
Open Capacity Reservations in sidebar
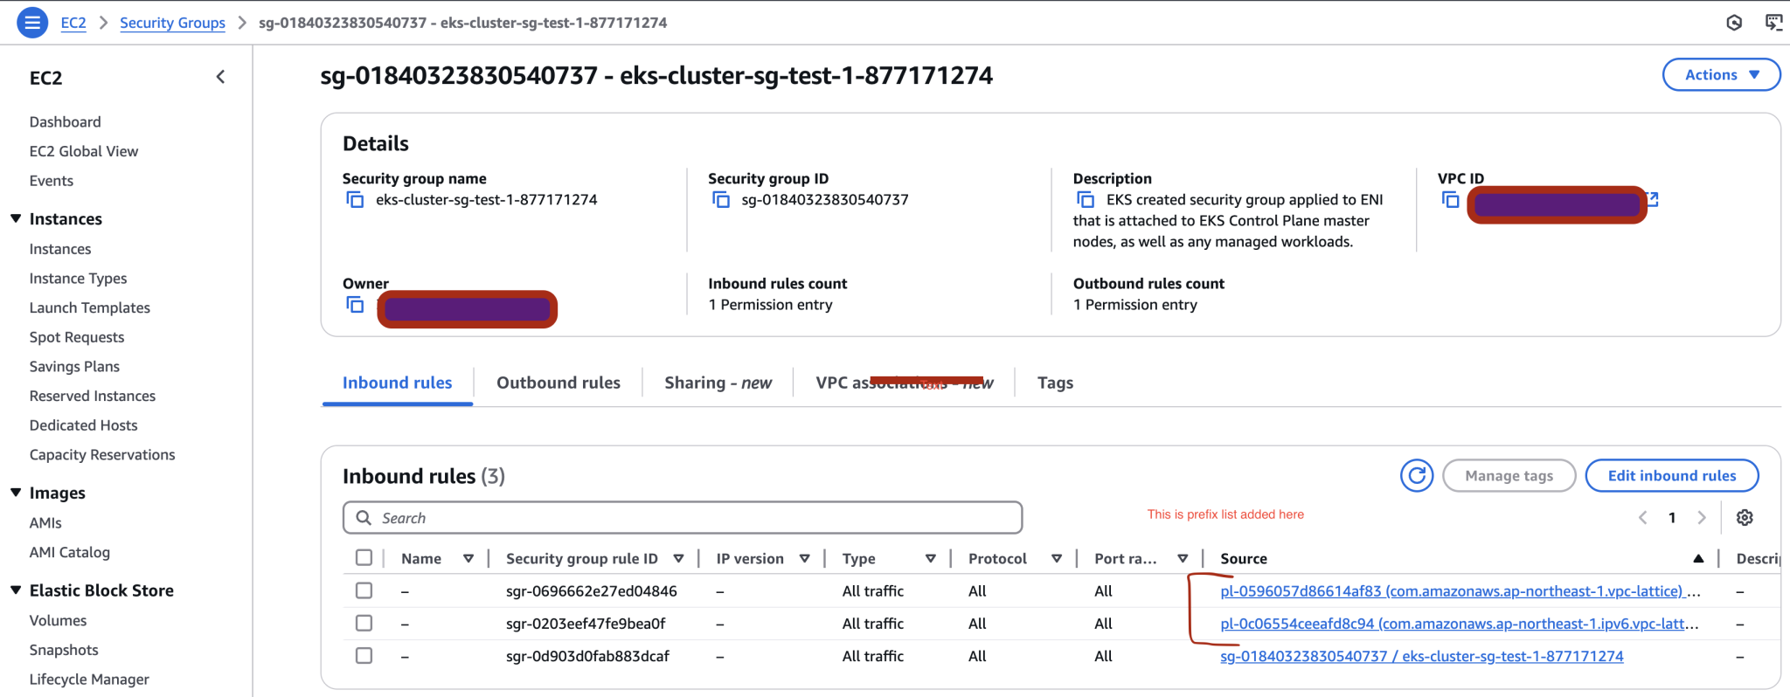pyautogui.click(x=102, y=455)
